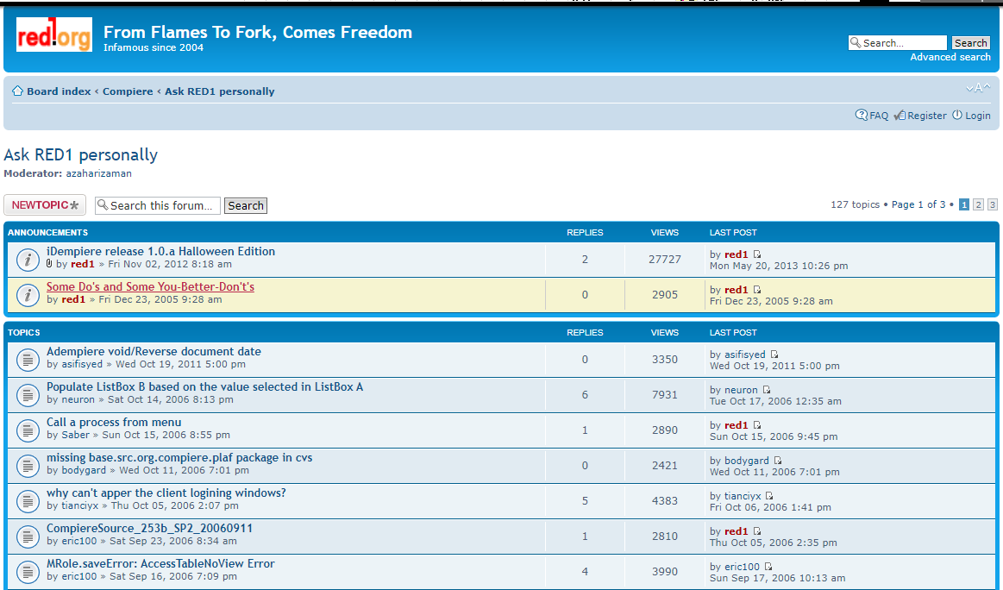Click current page 1 indicator

(964, 204)
